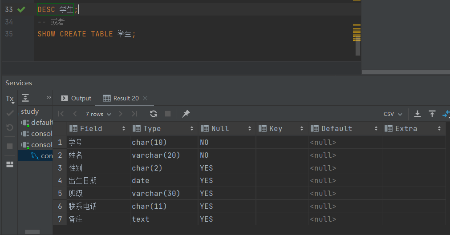This screenshot has width=450, height=235.
Task: Click the Services panel title
Action: coord(19,83)
